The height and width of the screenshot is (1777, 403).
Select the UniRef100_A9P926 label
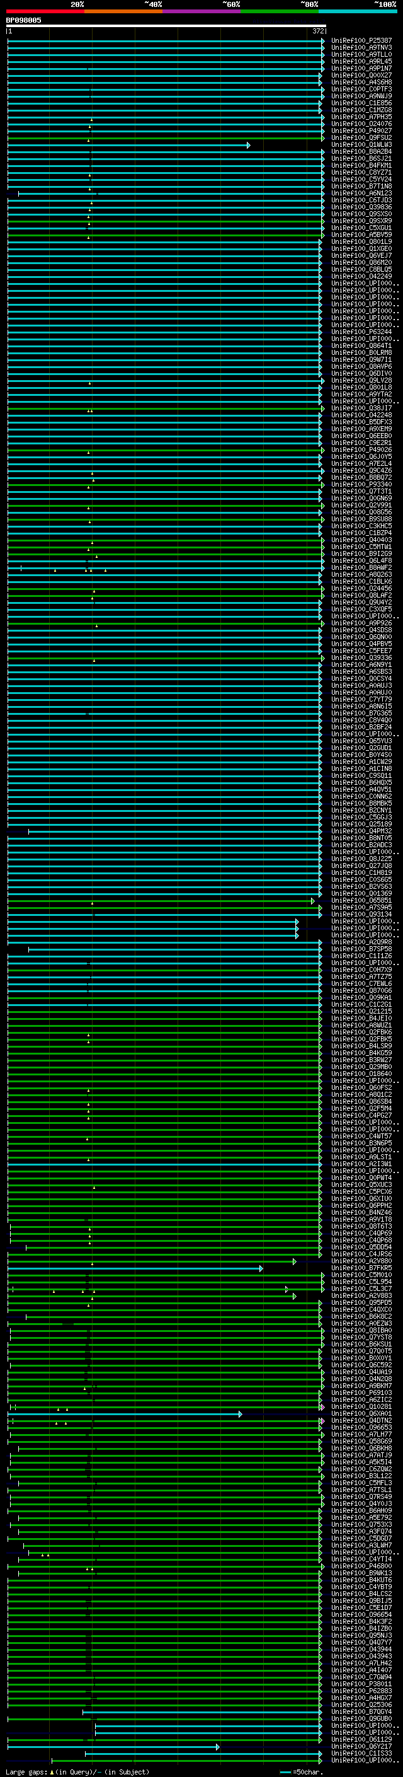coord(361,623)
